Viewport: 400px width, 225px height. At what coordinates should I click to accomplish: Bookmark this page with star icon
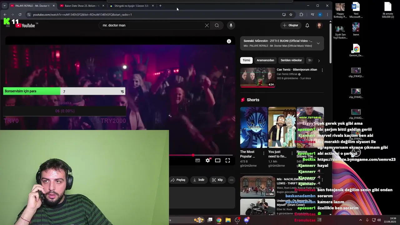tap(291, 14)
